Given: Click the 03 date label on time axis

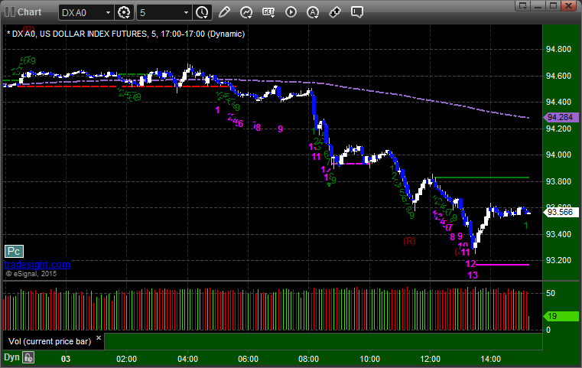Looking at the screenshot, I should (x=66, y=359).
